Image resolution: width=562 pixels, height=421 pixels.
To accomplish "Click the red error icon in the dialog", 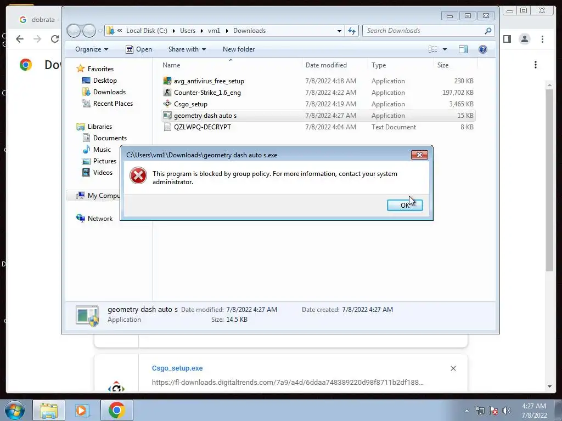I will coord(138,176).
